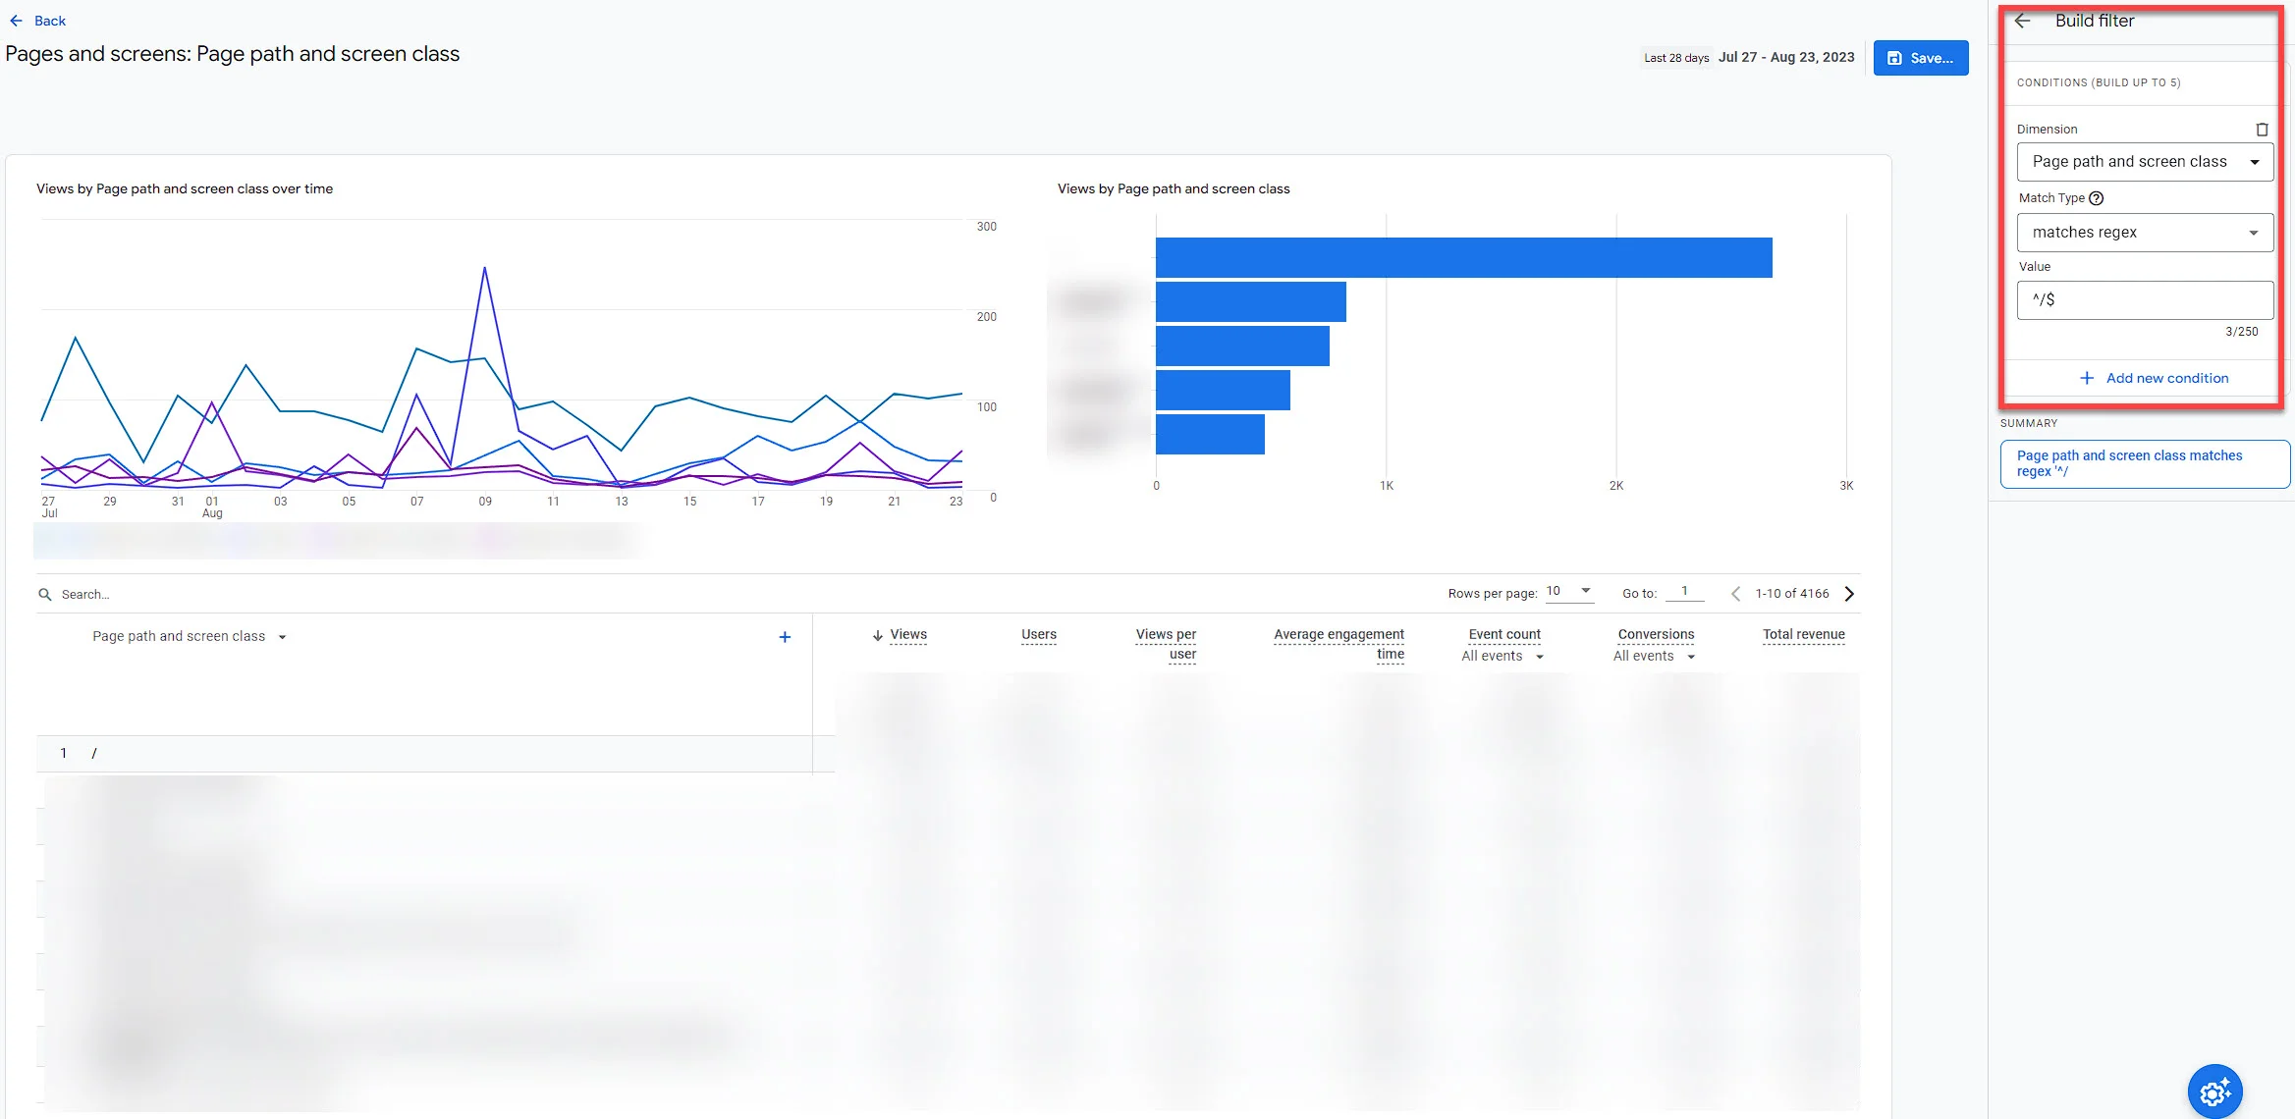Screen dimensions: 2295x1119
Task: Click the Build filter back arrow
Action: [2022, 21]
